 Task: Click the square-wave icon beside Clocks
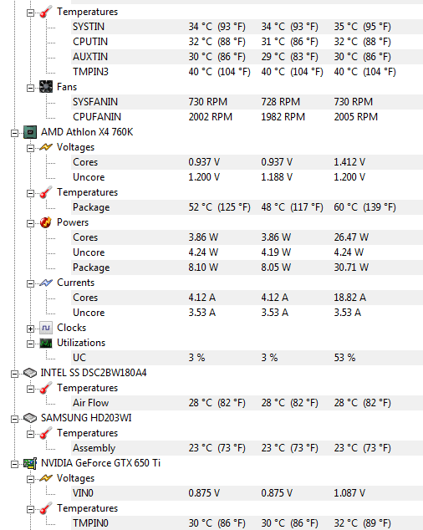(46, 328)
